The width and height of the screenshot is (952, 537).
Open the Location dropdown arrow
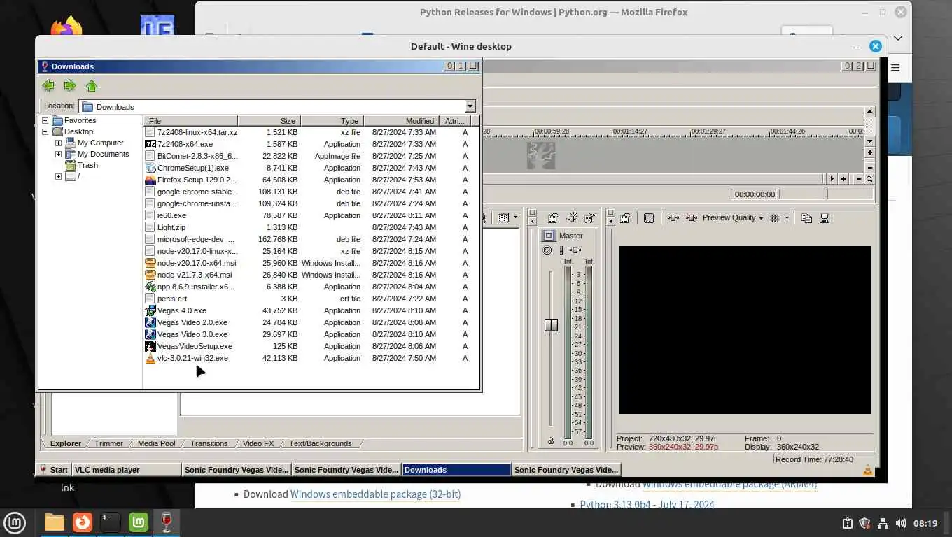click(470, 106)
